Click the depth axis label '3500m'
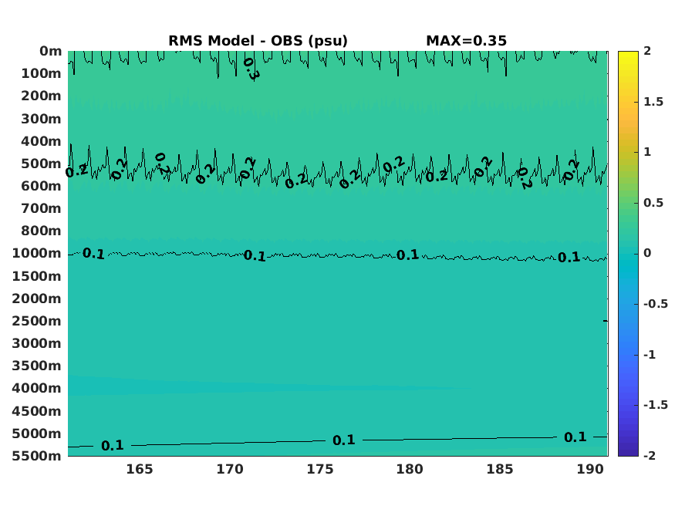675x506 pixels. [36, 366]
